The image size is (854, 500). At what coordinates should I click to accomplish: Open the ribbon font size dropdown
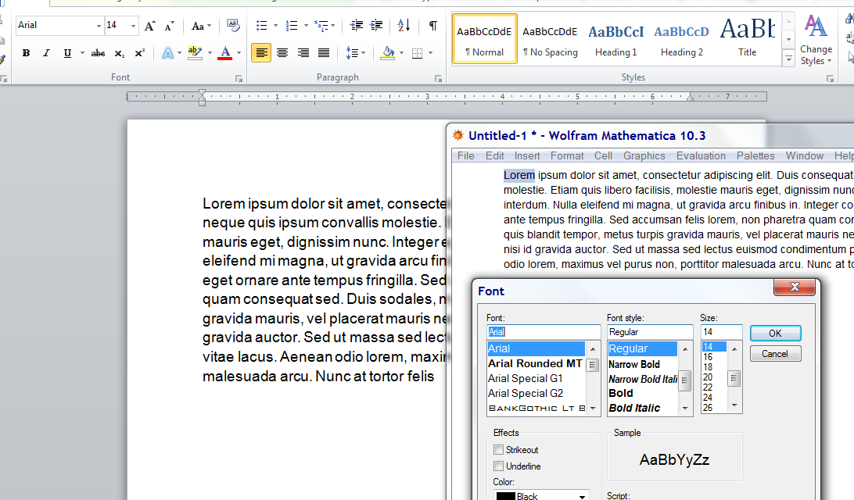click(133, 26)
